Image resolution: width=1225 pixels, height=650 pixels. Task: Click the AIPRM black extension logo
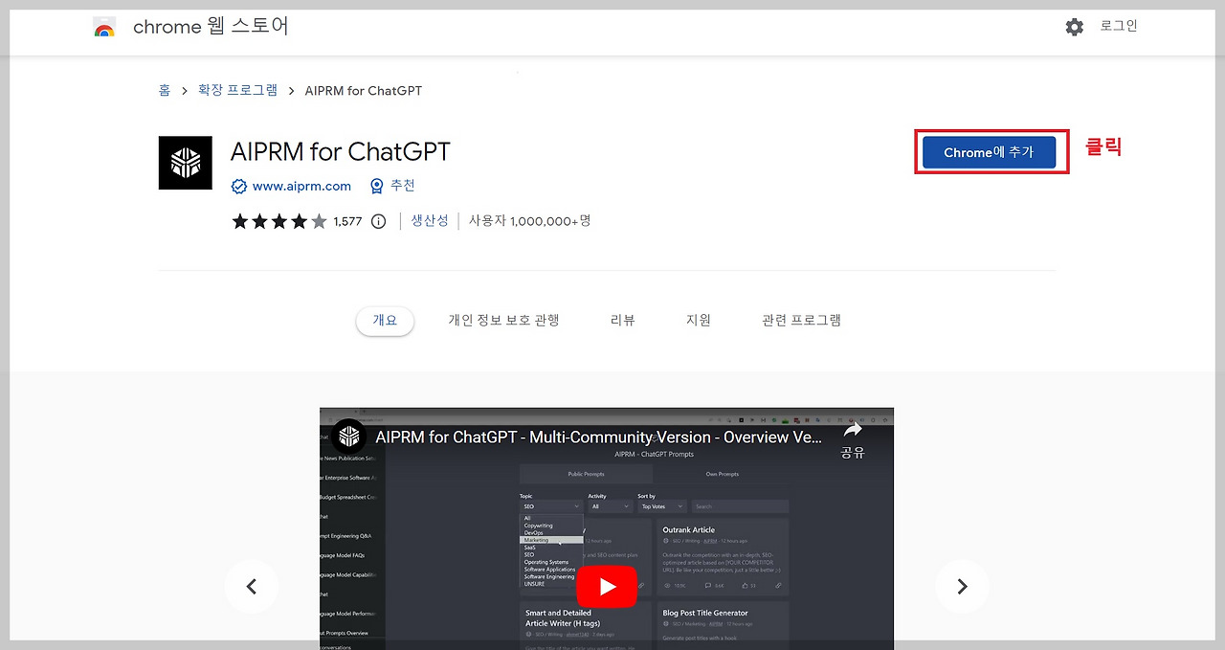(x=186, y=163)
